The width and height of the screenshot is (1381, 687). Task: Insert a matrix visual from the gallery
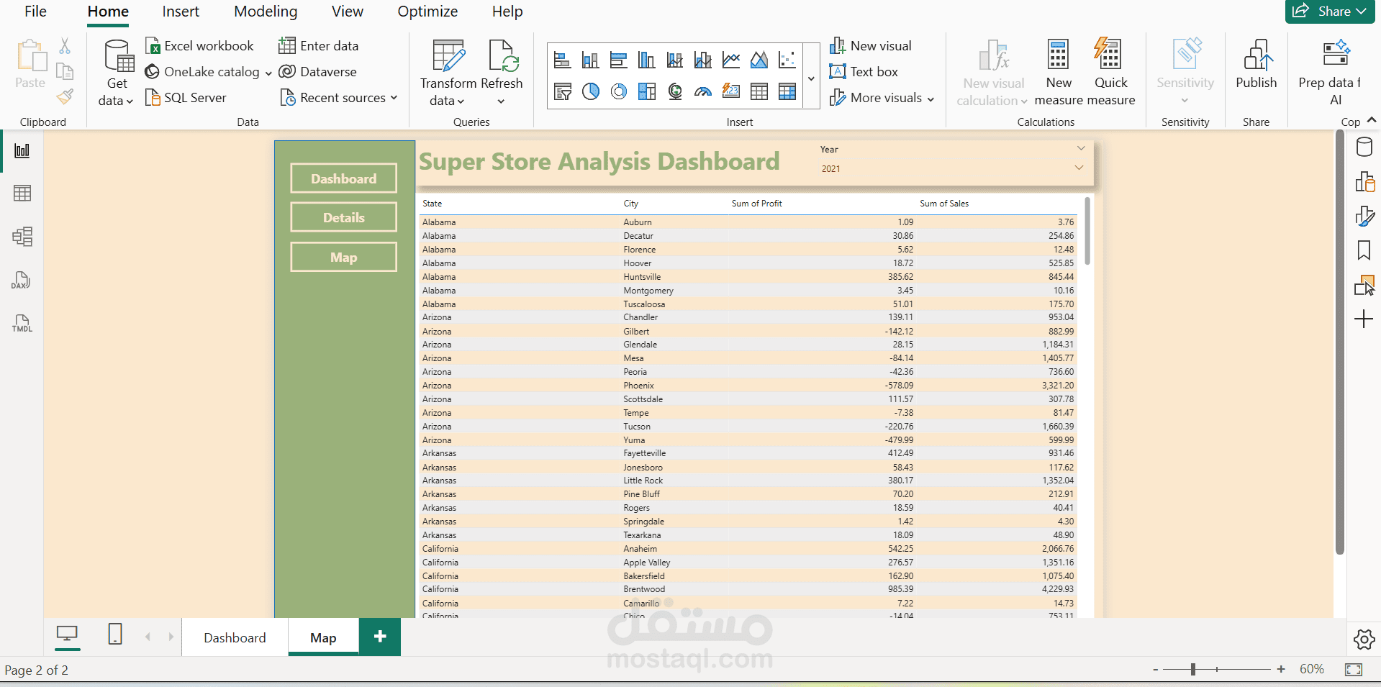[x=787, y=91]
